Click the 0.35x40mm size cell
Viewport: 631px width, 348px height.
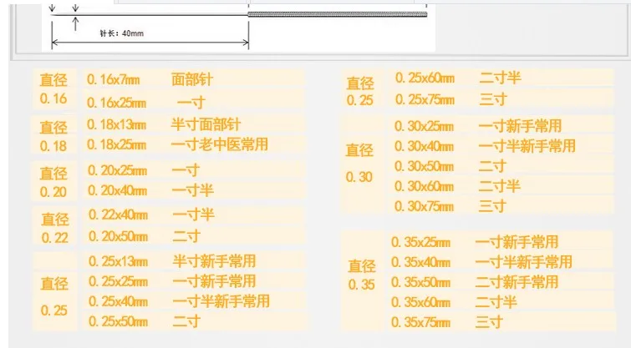click(x=420, y=262)
